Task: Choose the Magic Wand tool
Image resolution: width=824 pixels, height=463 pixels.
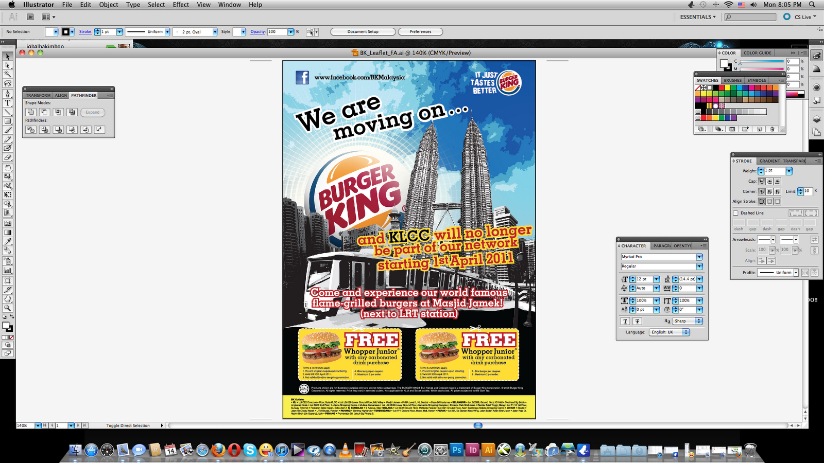Action: pyautogui.click(x=8, y=74)
